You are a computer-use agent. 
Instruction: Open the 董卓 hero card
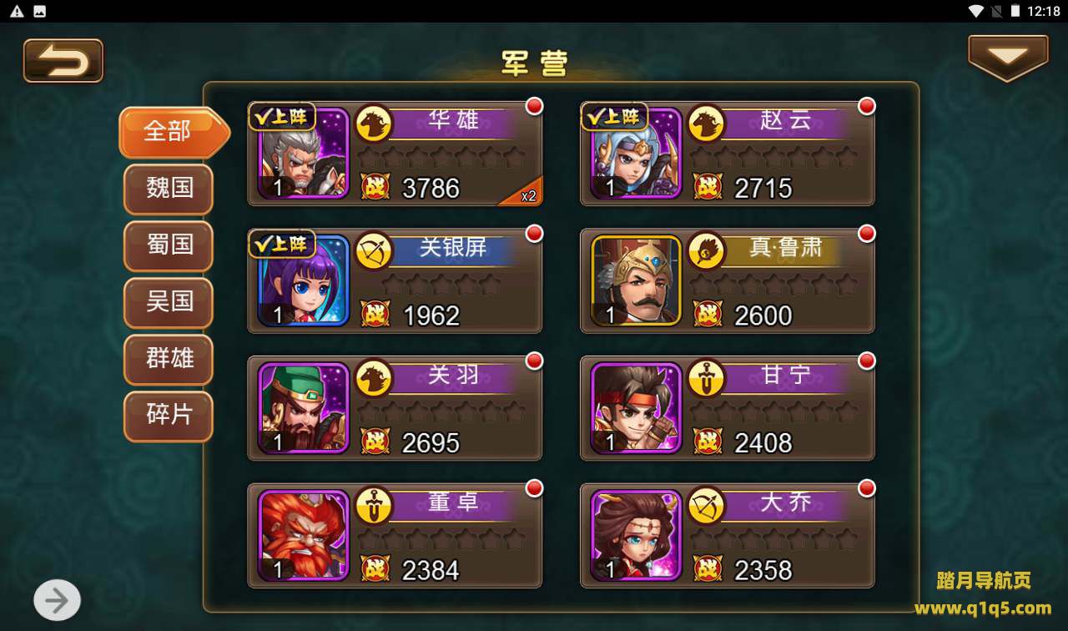tap(395, 535)
